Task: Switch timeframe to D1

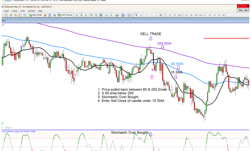Action: point(214,15)
